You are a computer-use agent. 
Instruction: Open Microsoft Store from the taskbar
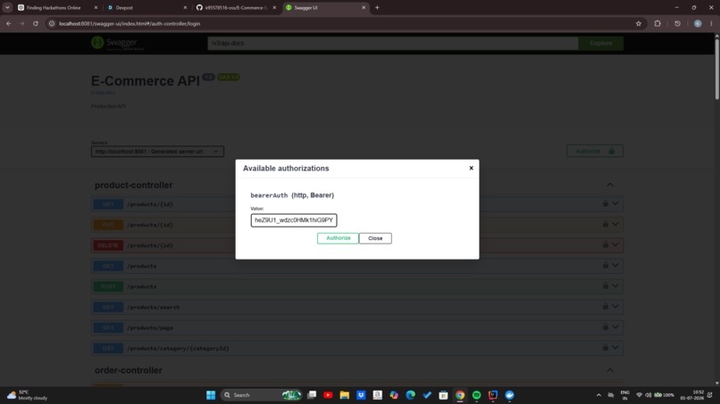[443, 395]
